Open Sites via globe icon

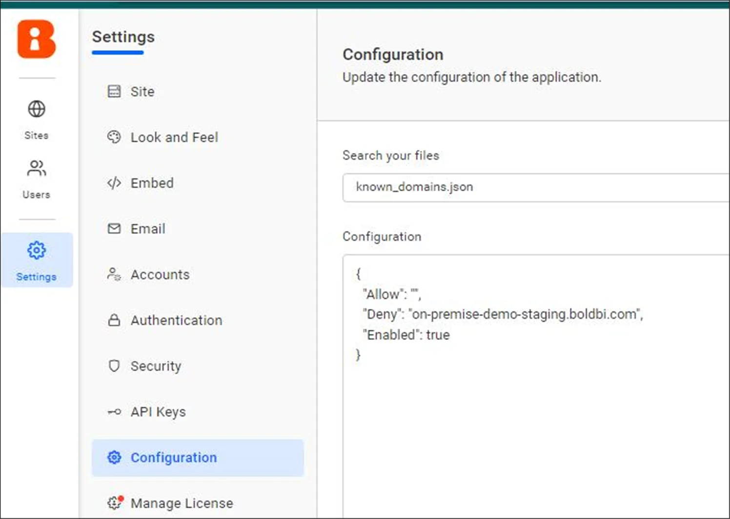click(37, 109)
